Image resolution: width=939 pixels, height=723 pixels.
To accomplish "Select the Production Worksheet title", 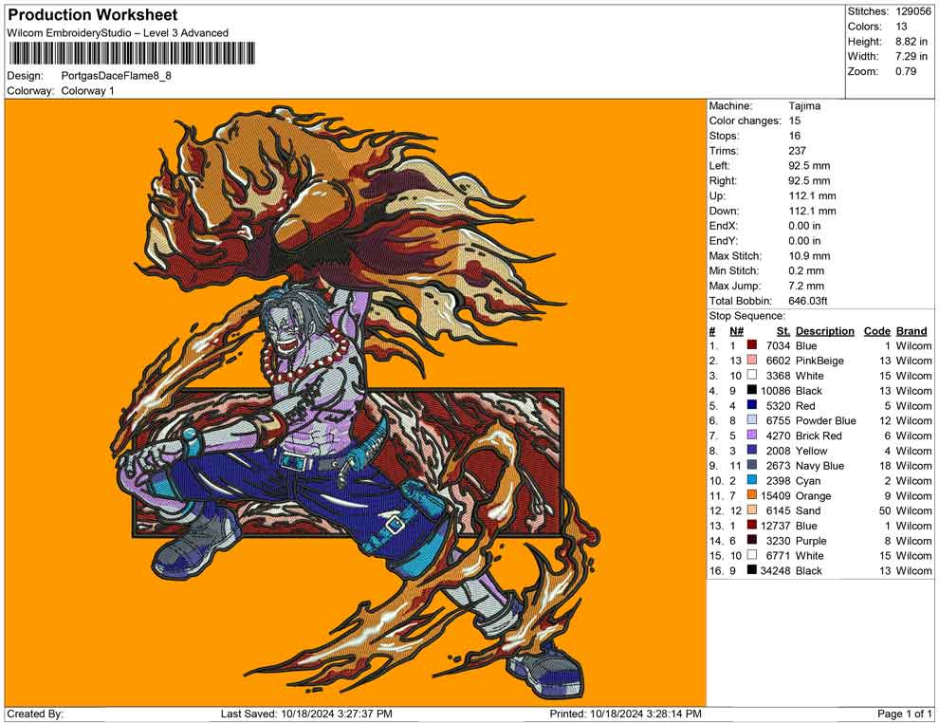I will tap(93, 15).
